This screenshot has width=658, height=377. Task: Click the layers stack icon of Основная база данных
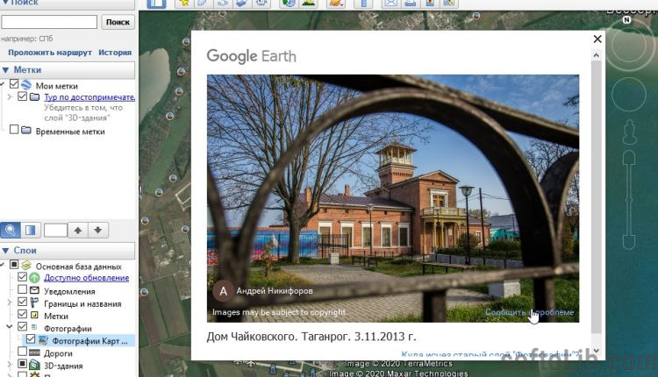[26, 266]
